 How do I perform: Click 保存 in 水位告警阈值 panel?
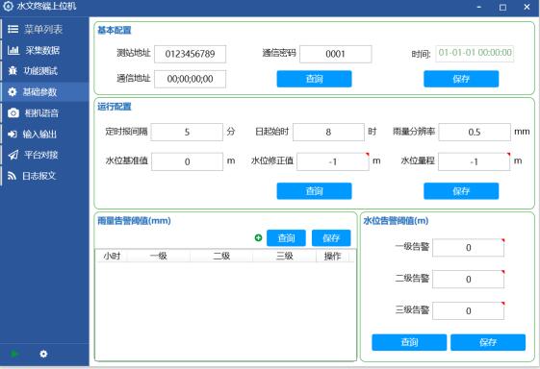pyautogui.click(x=488, y=342)
